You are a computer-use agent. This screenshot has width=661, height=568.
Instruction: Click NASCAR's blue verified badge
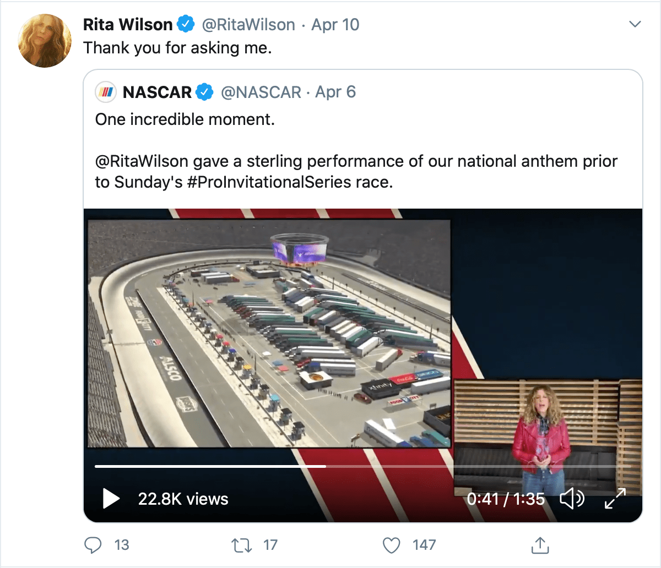205,92
